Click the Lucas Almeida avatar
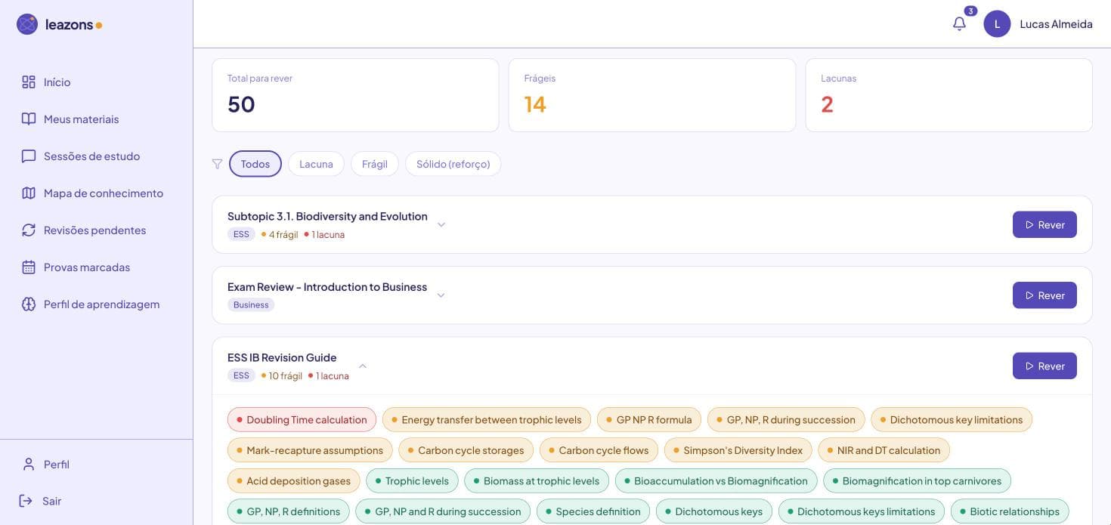Viewport: 1111px width, 525px height. pos(997,24)
